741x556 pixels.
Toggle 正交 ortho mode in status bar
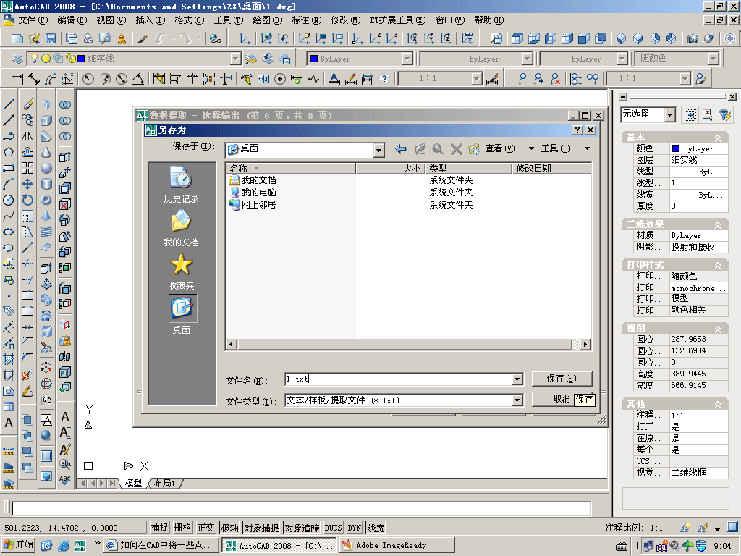coord(206,528)
